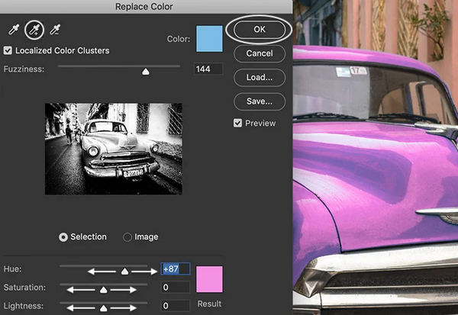Click the Saturation: label
Image resolution: width=458 pixels, height=315 pixels.
[24, 288]
